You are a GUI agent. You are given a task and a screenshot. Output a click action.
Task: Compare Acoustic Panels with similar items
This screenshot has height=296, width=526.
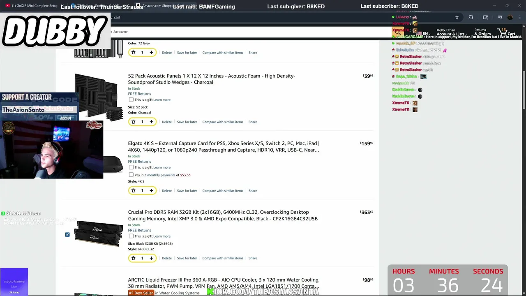[223, 122]
